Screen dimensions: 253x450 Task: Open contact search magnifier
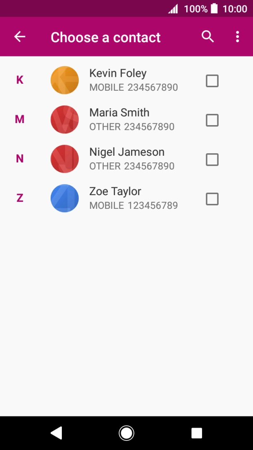point(208,37)
